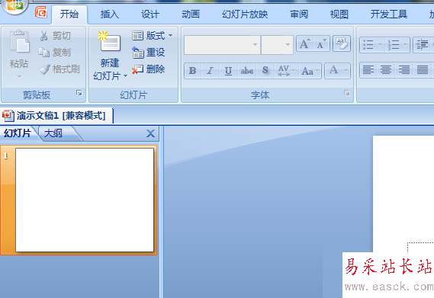The width and height of the screenshot is (434, 298).
Task: Toggle text shadow S button
Action: (x=265, y=71)
